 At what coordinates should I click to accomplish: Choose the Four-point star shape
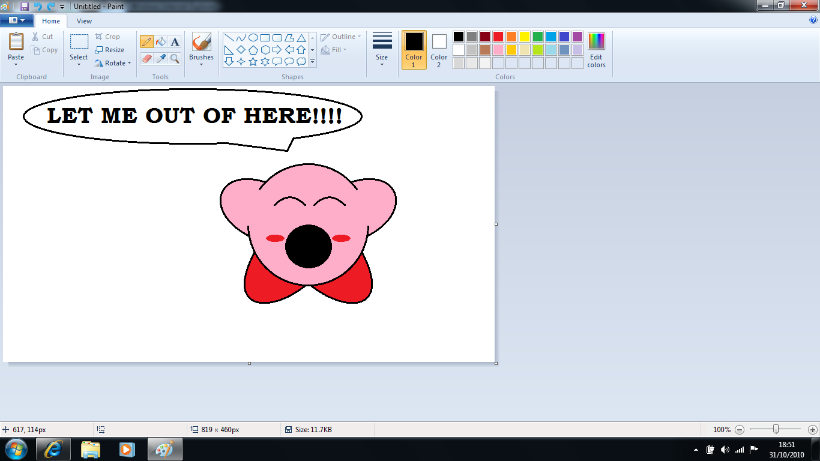pyautogui.click(x=241, y=61)
